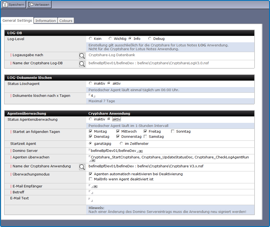Click the magnifier icon beside Logausgabe nach
The width and height of the screenshot is (270, 227).
(x=82, y=56)
